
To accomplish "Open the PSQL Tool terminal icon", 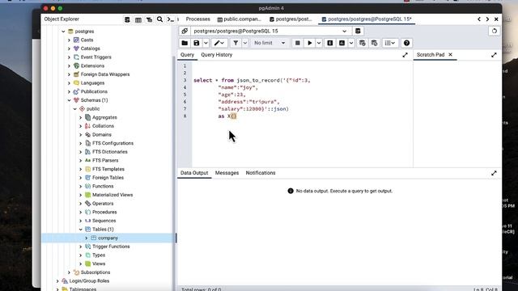I will pos(171,19).
